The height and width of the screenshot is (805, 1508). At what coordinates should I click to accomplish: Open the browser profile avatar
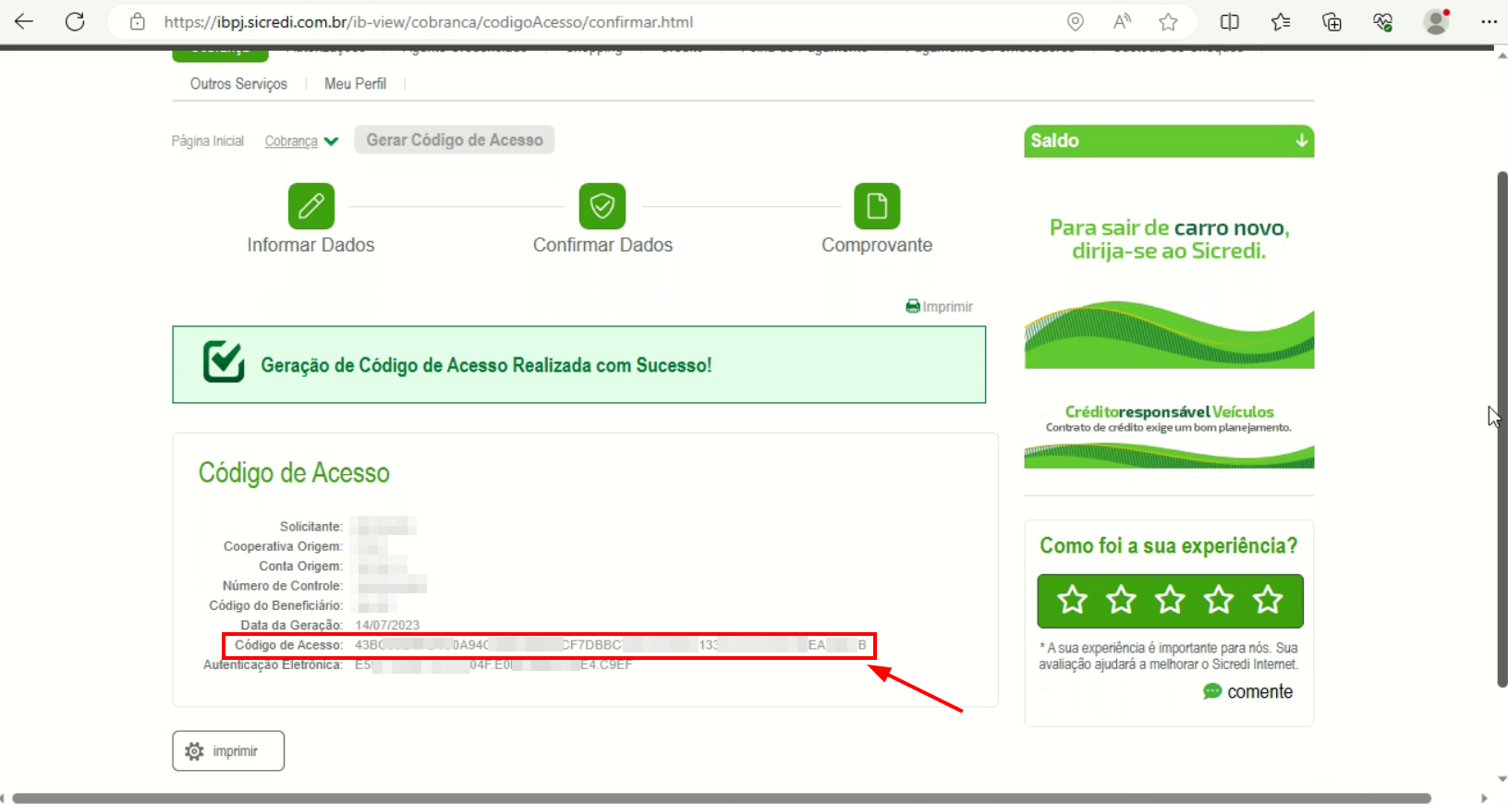click(x=1436, y=22)
